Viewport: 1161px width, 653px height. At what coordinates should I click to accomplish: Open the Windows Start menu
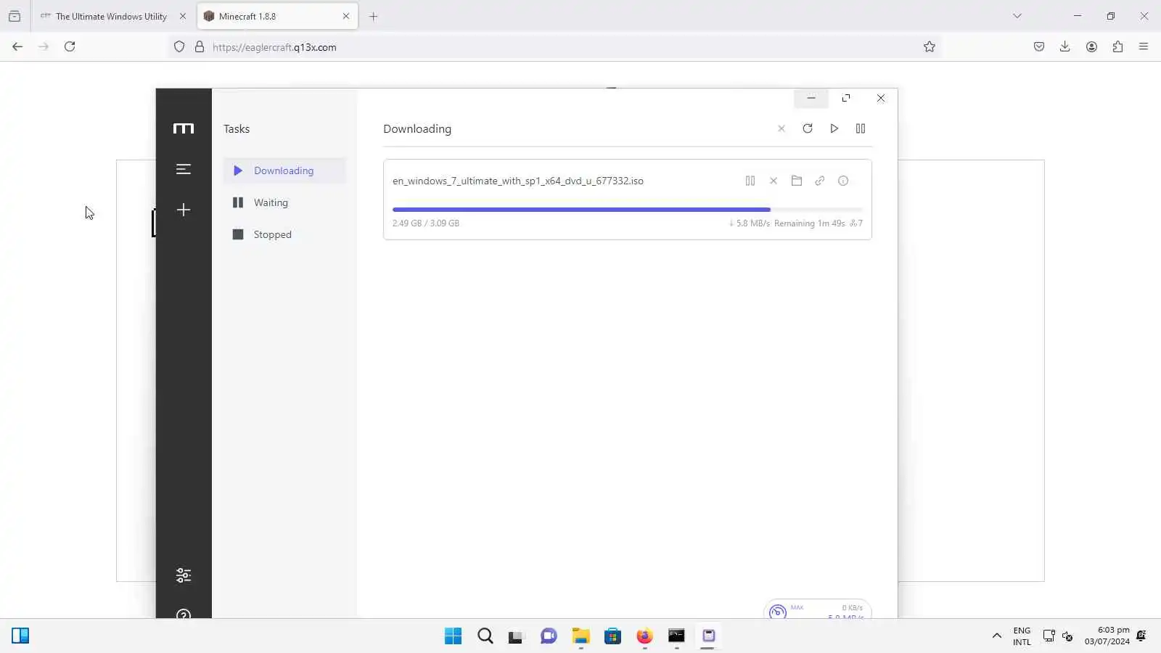[454, 636]
